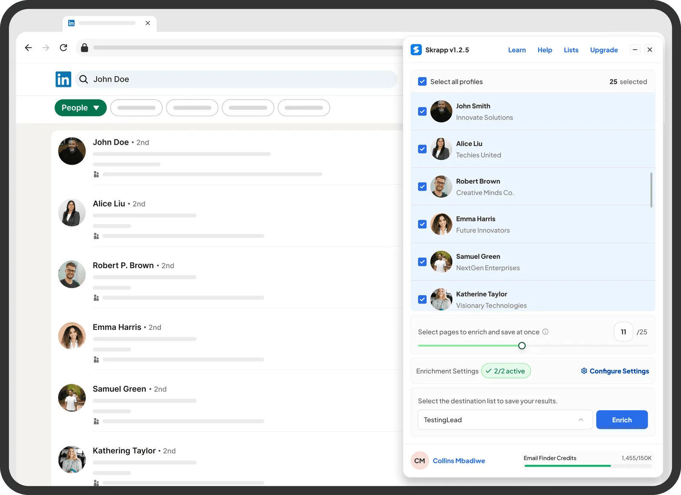Open the Help menu in Skrapp
Image resolution: width=681 pixels, height=495 pixels.
point(545,50)
